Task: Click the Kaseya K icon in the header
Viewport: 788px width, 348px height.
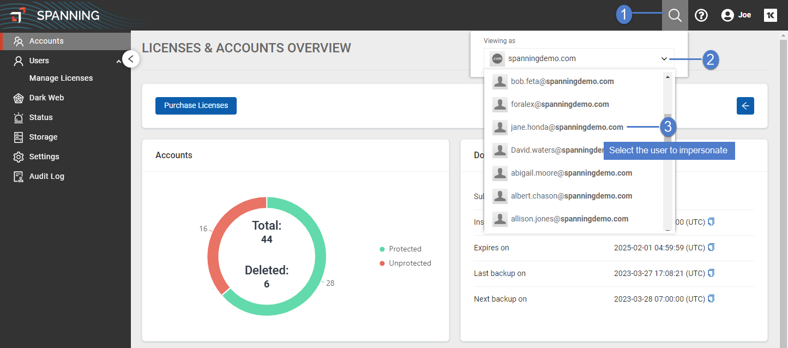Action: coord(771,15)
